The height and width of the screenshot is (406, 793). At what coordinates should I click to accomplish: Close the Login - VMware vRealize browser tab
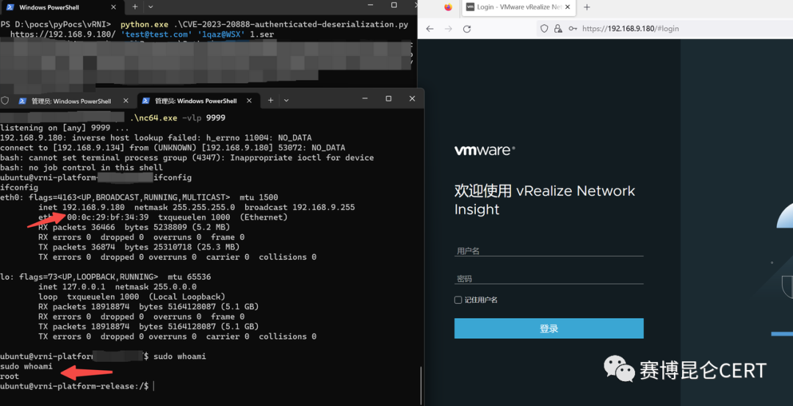click(568, 7)
